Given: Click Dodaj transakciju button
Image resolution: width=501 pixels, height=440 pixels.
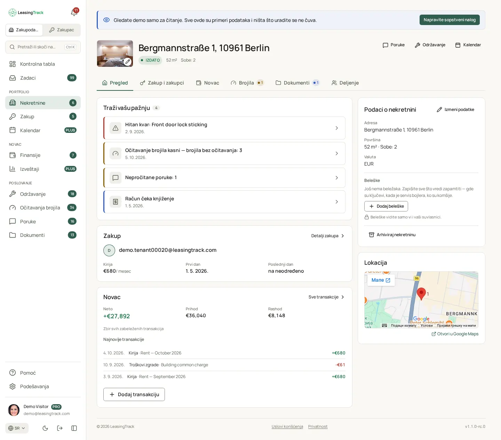Looking at the screenshot, I should [x=134, y=394].
